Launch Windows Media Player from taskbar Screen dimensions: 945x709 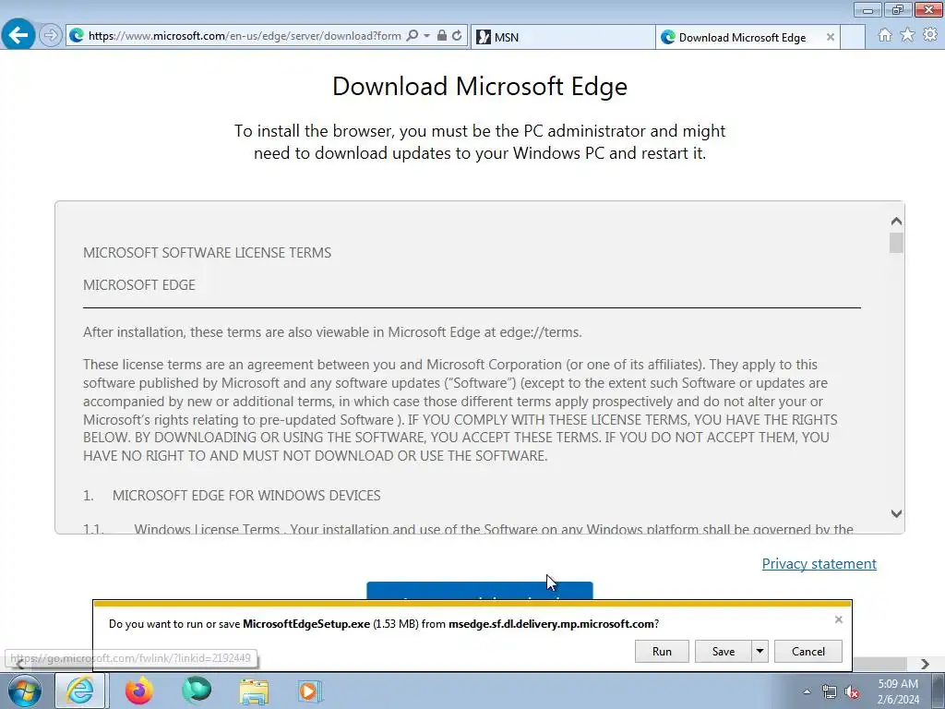tap(310, 691)
